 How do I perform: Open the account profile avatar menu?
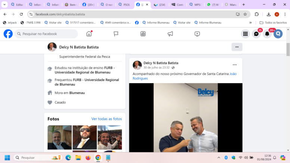pos(278,34)
